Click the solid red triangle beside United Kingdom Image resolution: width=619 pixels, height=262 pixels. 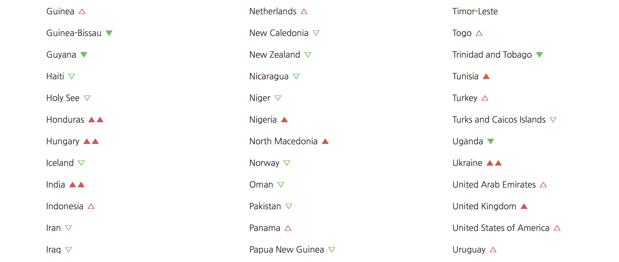tap(524, 206)
